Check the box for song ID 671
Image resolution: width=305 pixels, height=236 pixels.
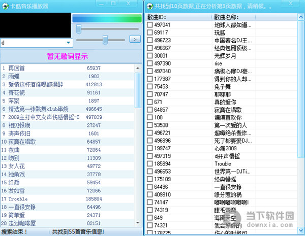(150, 102)
